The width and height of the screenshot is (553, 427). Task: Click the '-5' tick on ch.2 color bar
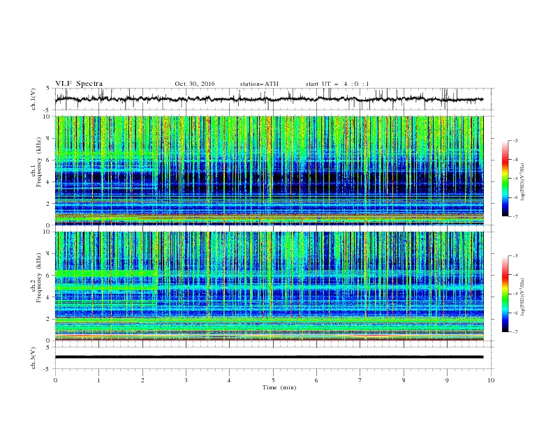[x=515, y=294]
